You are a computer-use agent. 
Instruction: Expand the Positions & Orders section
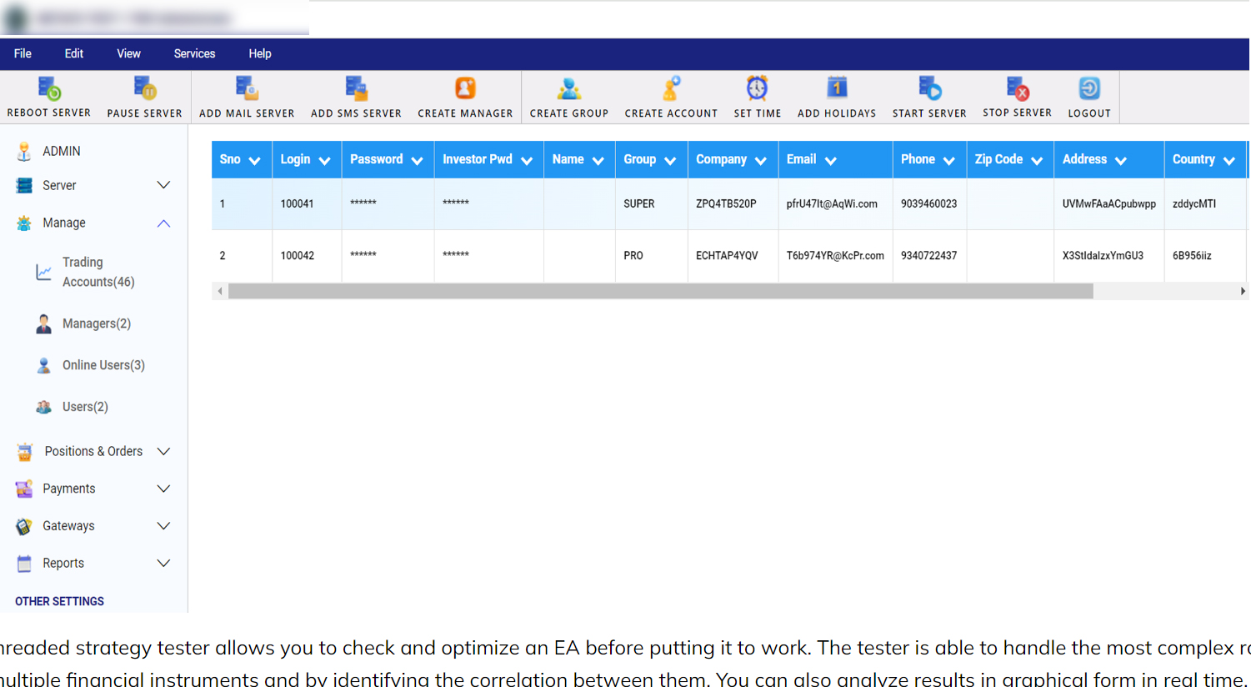[163, 451]
